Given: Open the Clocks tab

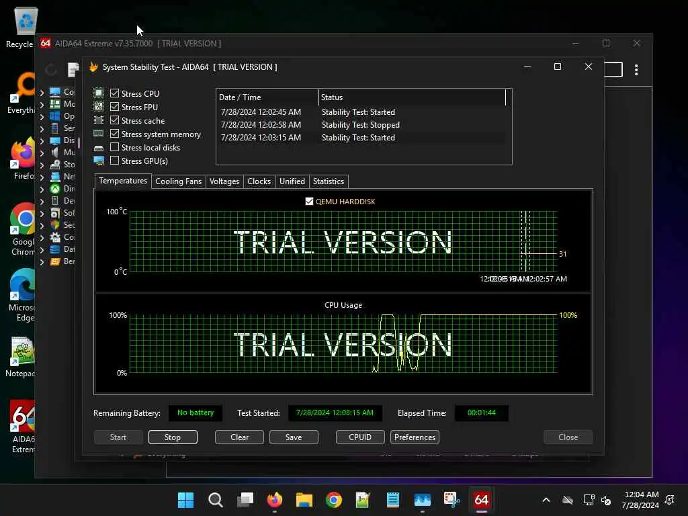Looking at the screenshot, I should pyautogui.click(x=259, y=181).
